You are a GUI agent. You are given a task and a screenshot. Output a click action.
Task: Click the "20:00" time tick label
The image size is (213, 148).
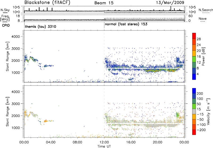click(x=157, y=142)
